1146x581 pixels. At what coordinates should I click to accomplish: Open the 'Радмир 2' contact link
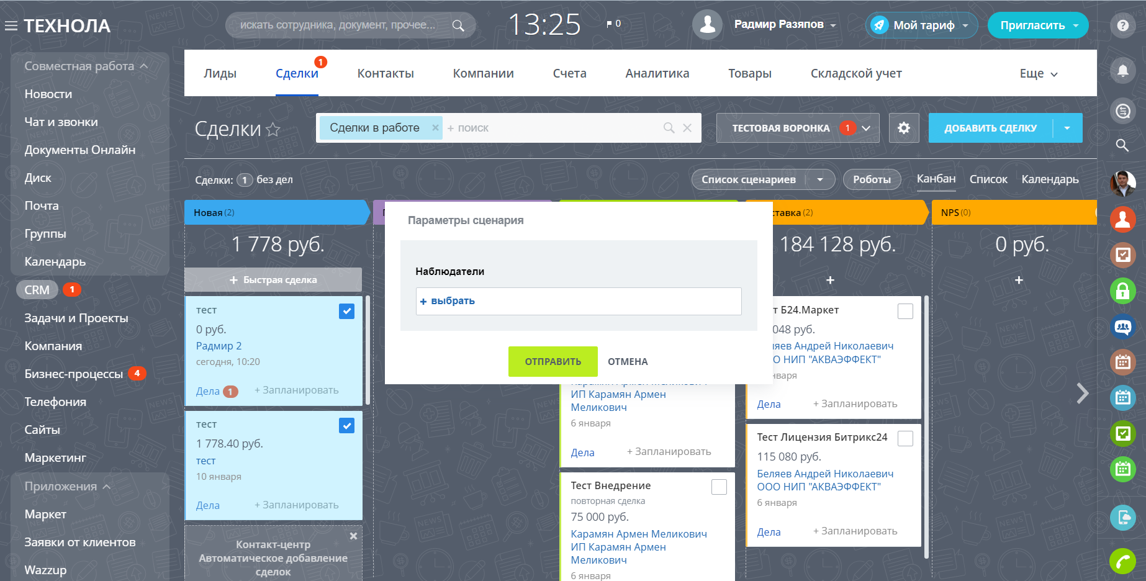(219, 346)
